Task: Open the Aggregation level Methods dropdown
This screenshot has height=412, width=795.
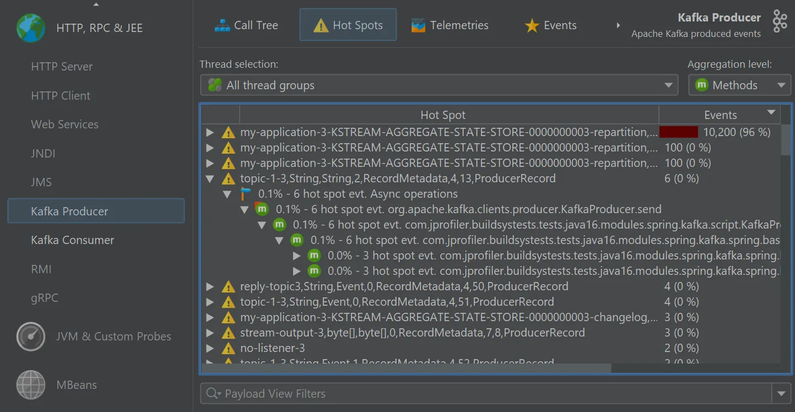Action: [739, 85]
